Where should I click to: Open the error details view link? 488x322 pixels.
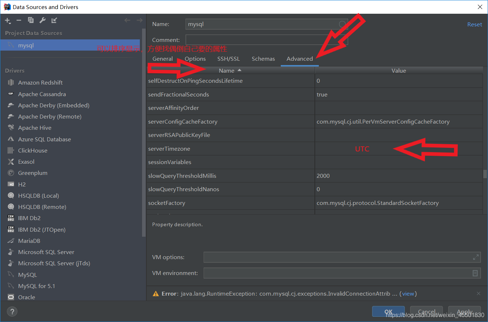tap(408, 293)
